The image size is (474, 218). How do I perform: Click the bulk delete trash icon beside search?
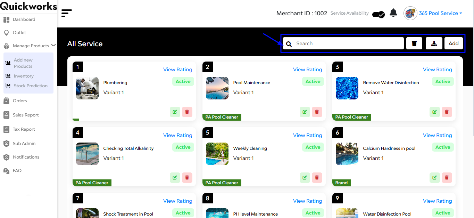coord(414,43)
